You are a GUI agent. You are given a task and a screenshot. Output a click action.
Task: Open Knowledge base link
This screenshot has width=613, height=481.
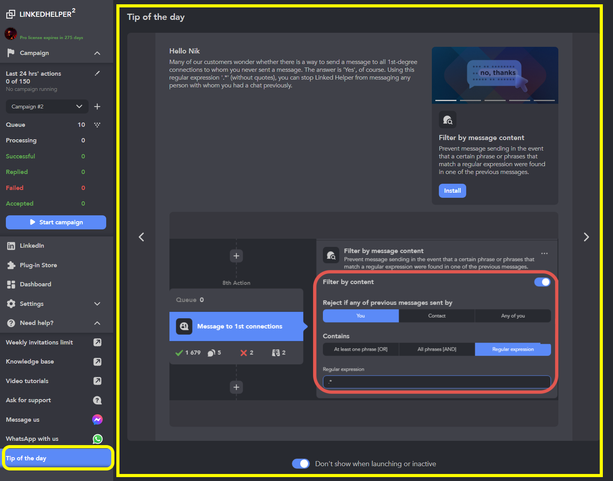click(x=30, y=362)
